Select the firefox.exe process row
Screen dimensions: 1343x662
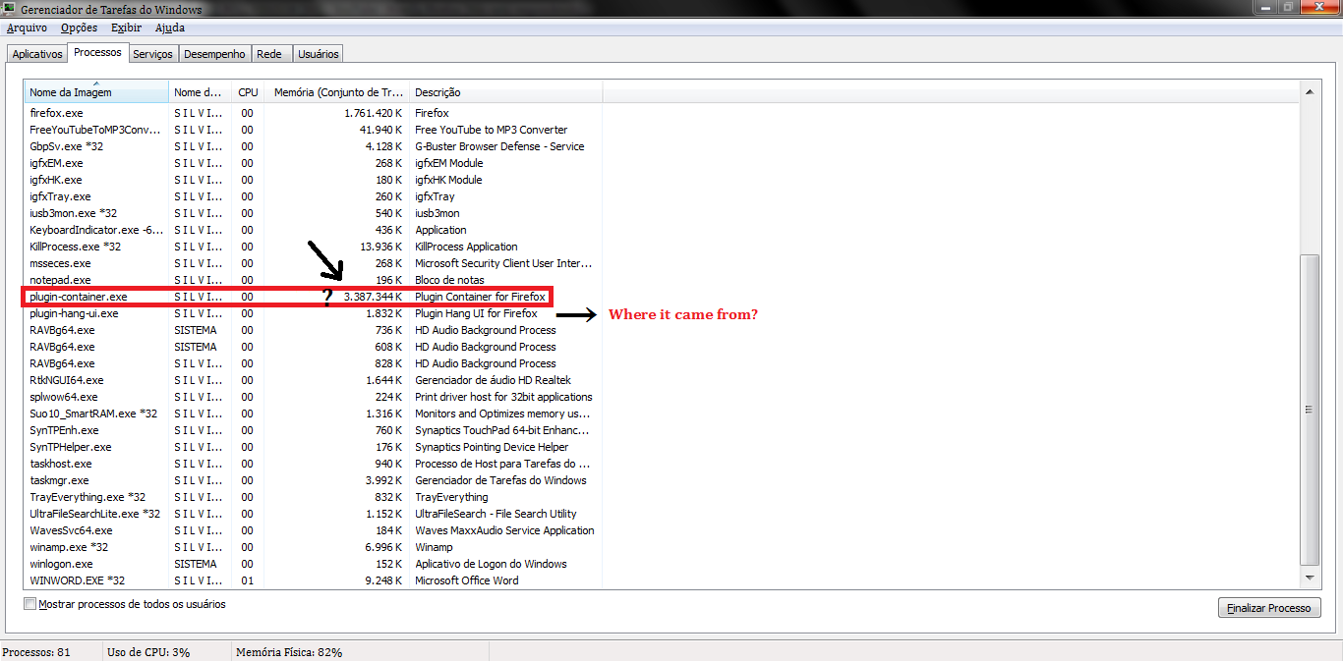[314, 113]
